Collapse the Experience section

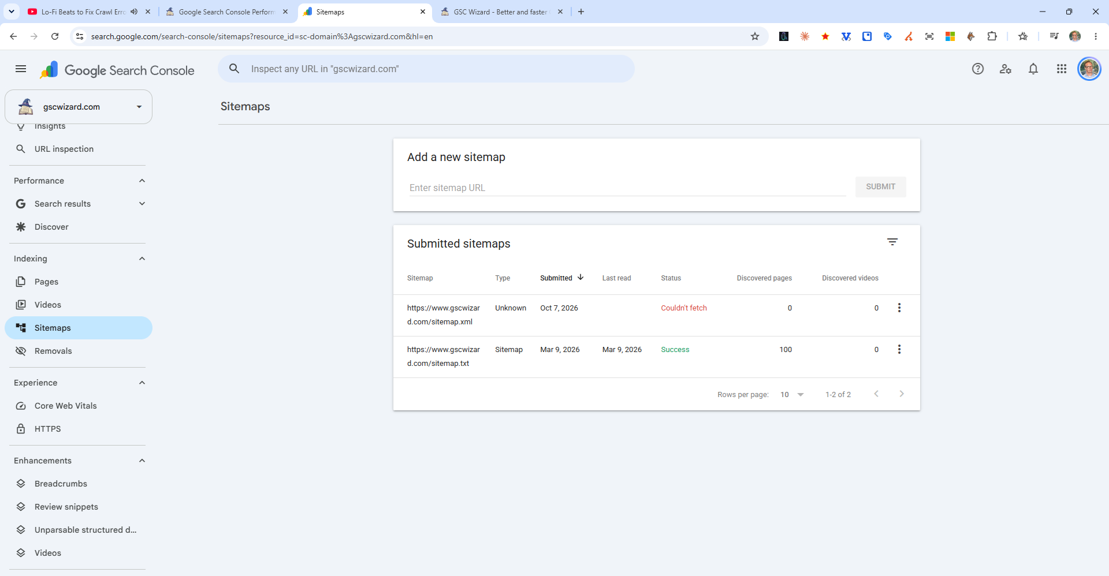142,383
